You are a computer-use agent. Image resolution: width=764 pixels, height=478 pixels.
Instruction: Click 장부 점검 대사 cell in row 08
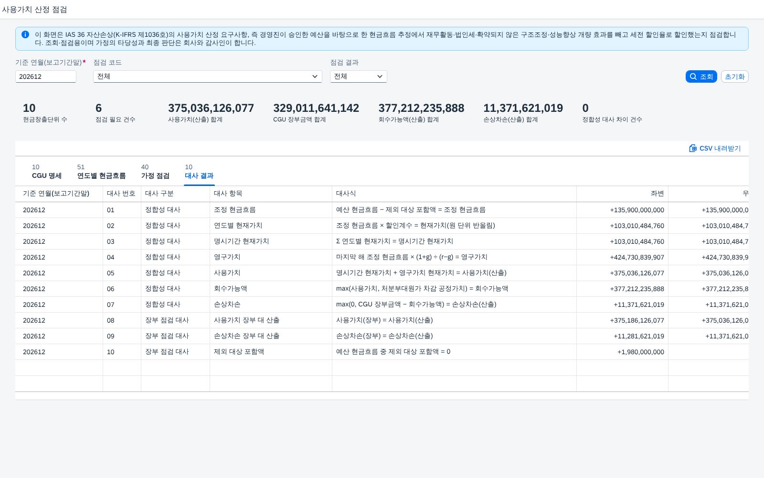[x=175, y=320]
